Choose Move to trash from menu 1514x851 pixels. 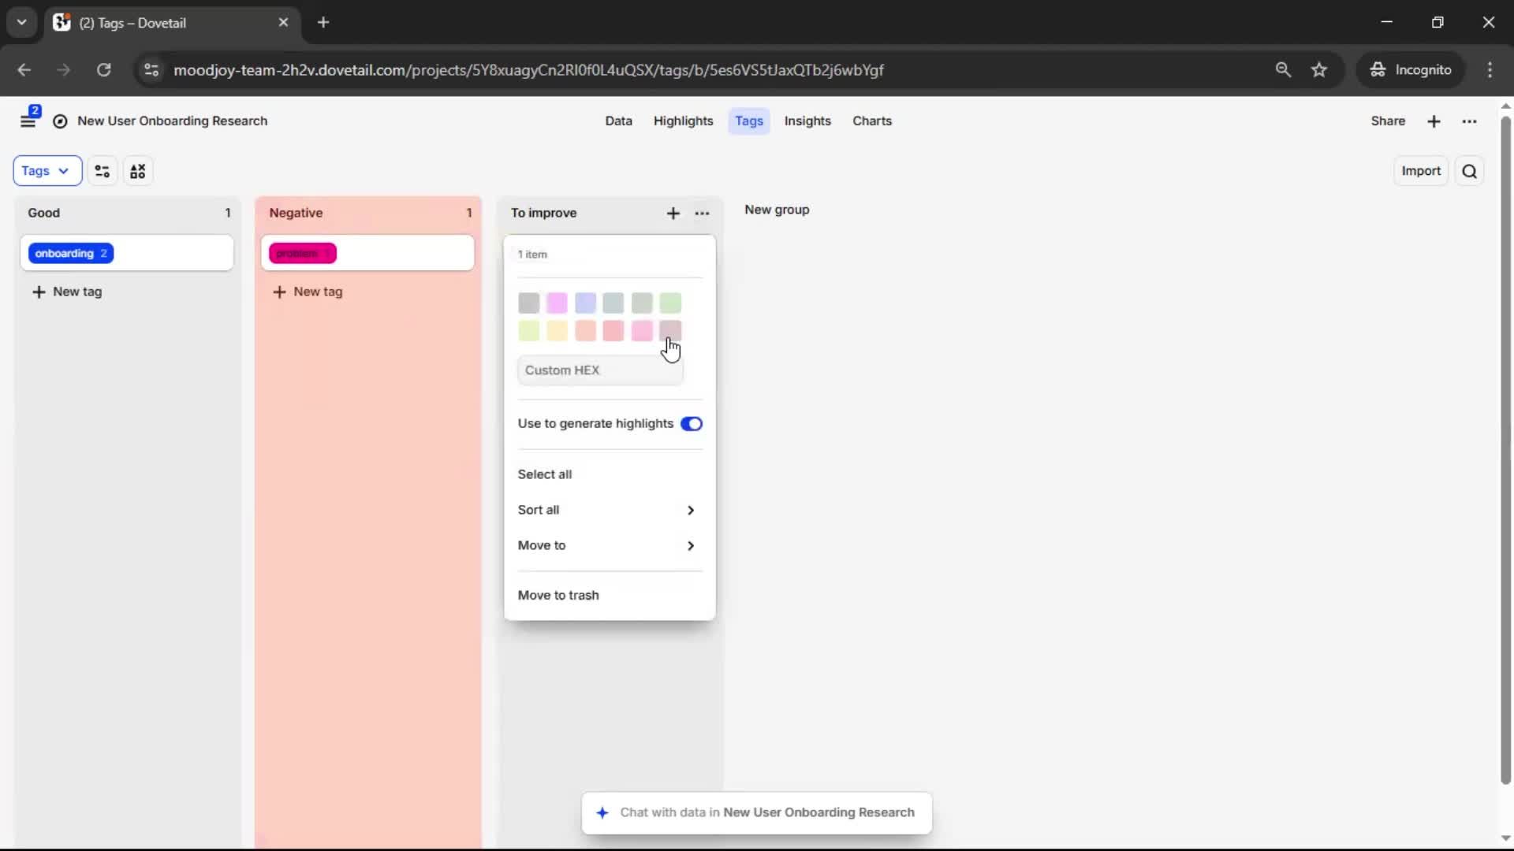pyautogui.click(x=558, y=595)
